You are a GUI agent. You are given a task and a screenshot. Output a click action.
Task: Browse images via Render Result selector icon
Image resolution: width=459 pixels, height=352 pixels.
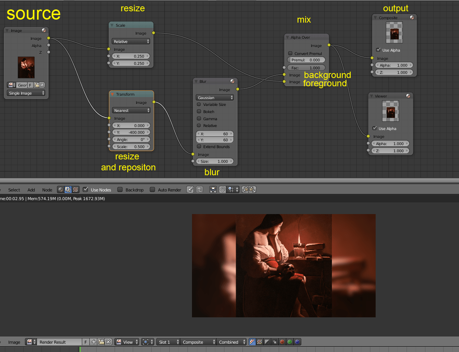[x=31, y=342]
